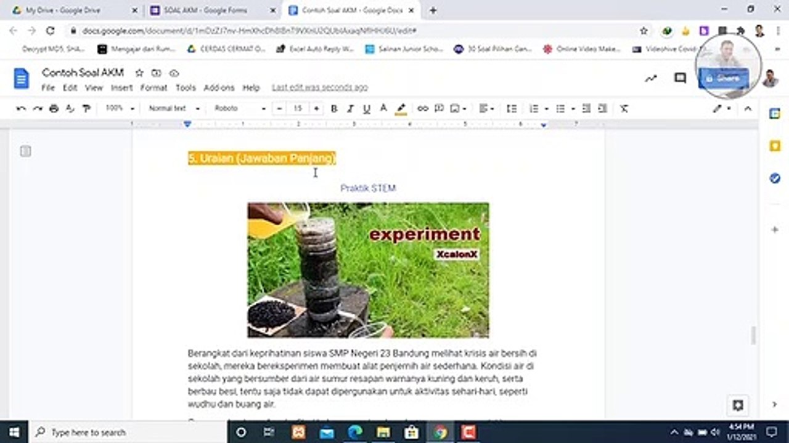Select the Paint format tool
789x443 pixels.
pyautogui.click(x=86, y=108)
